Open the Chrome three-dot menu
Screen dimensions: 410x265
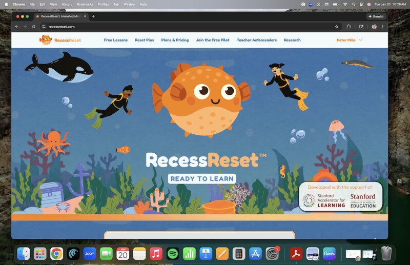tap(382, 27)
